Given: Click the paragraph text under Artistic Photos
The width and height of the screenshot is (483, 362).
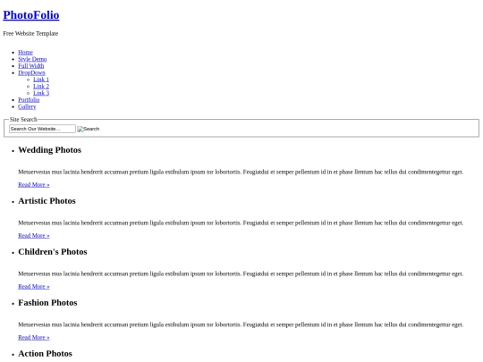Looking at the screenshot, I should [241, 223].
